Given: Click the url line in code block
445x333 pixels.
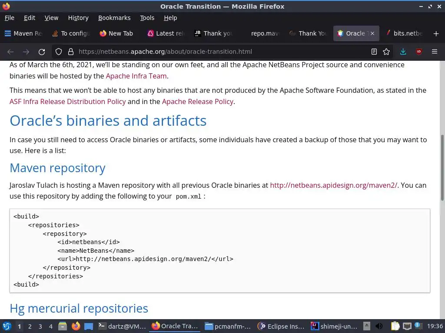Looking at the screenshot, I should coord(145,259).
